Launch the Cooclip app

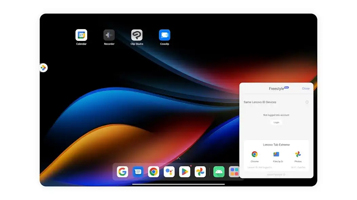pos(164,35)
